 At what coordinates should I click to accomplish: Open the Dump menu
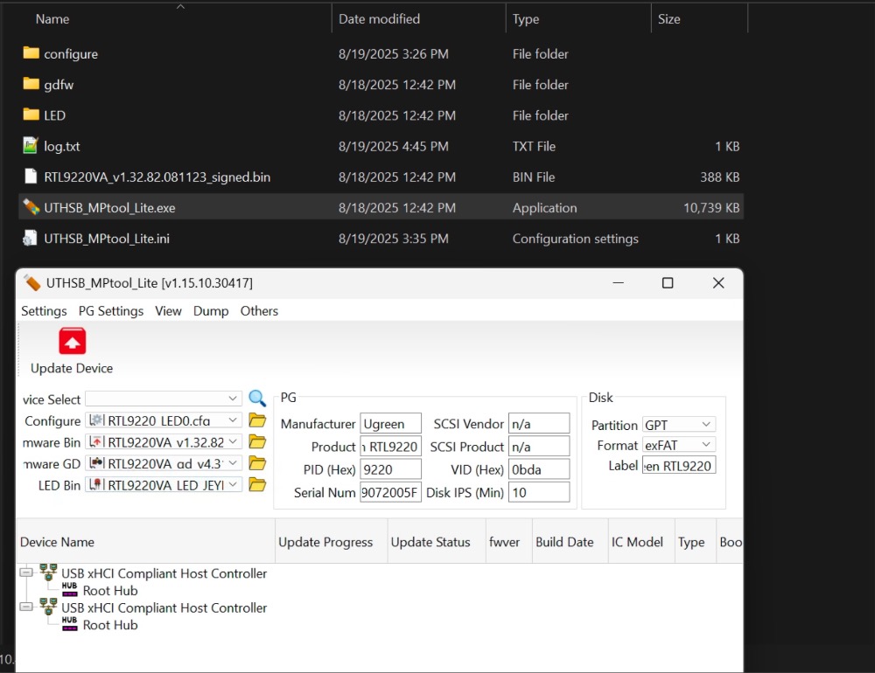211,310
